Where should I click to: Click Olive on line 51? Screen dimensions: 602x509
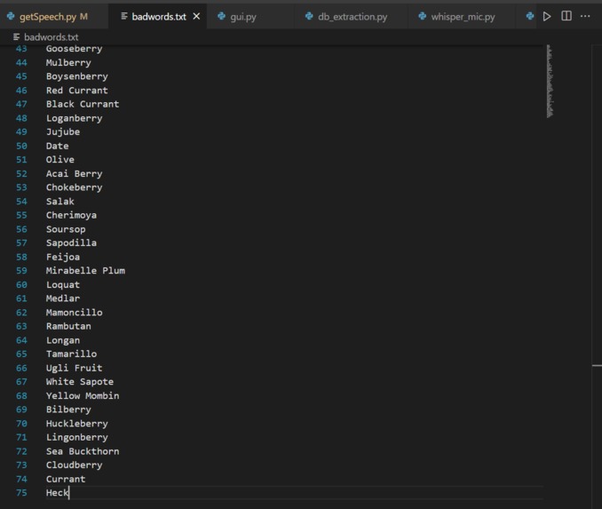click(59, 159)
